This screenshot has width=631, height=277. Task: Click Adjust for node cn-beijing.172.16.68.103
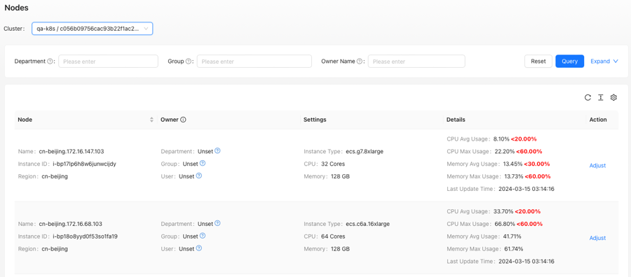597,238
